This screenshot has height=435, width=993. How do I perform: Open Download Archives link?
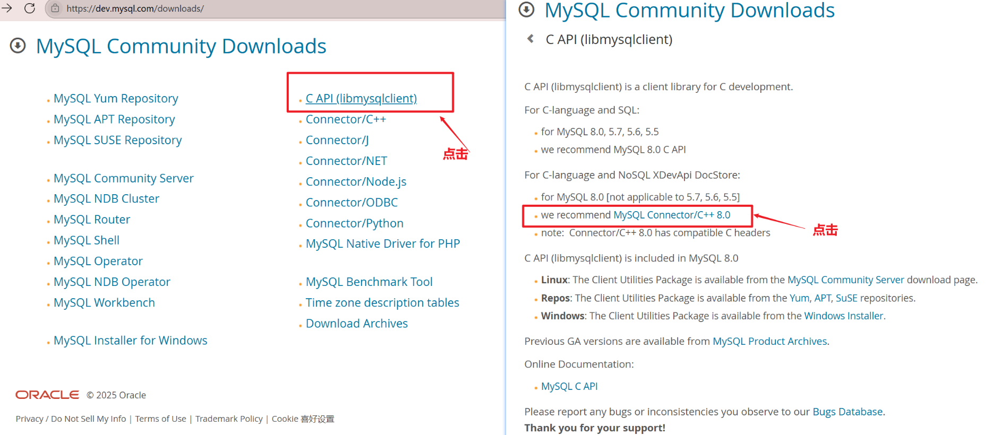pyautogui.click(x=357, y=324)
